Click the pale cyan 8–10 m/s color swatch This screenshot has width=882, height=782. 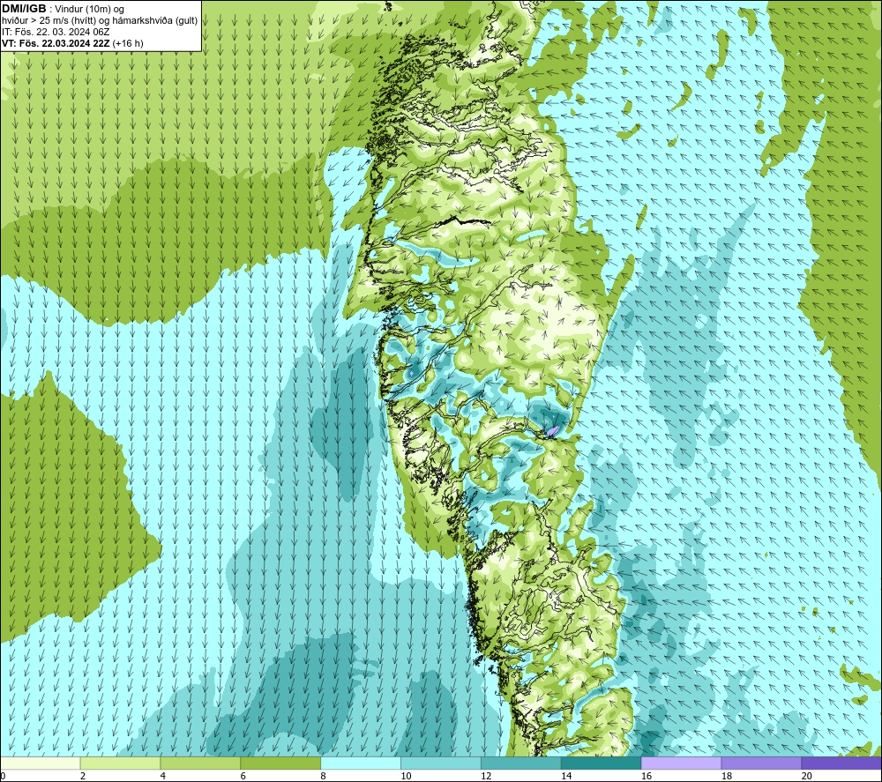361,763
